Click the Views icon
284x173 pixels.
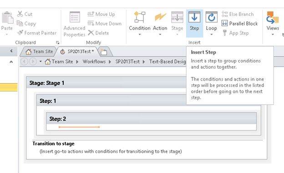pyautogui.click(x=273, y=17)
